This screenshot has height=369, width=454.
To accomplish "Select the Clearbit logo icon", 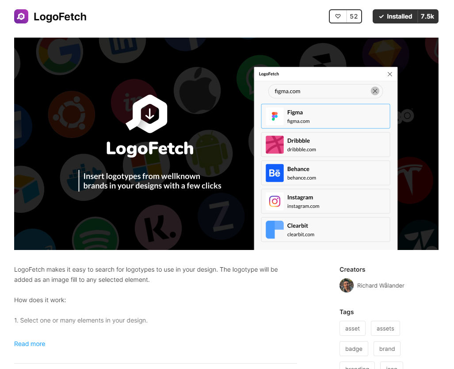I will click(275, 230).
